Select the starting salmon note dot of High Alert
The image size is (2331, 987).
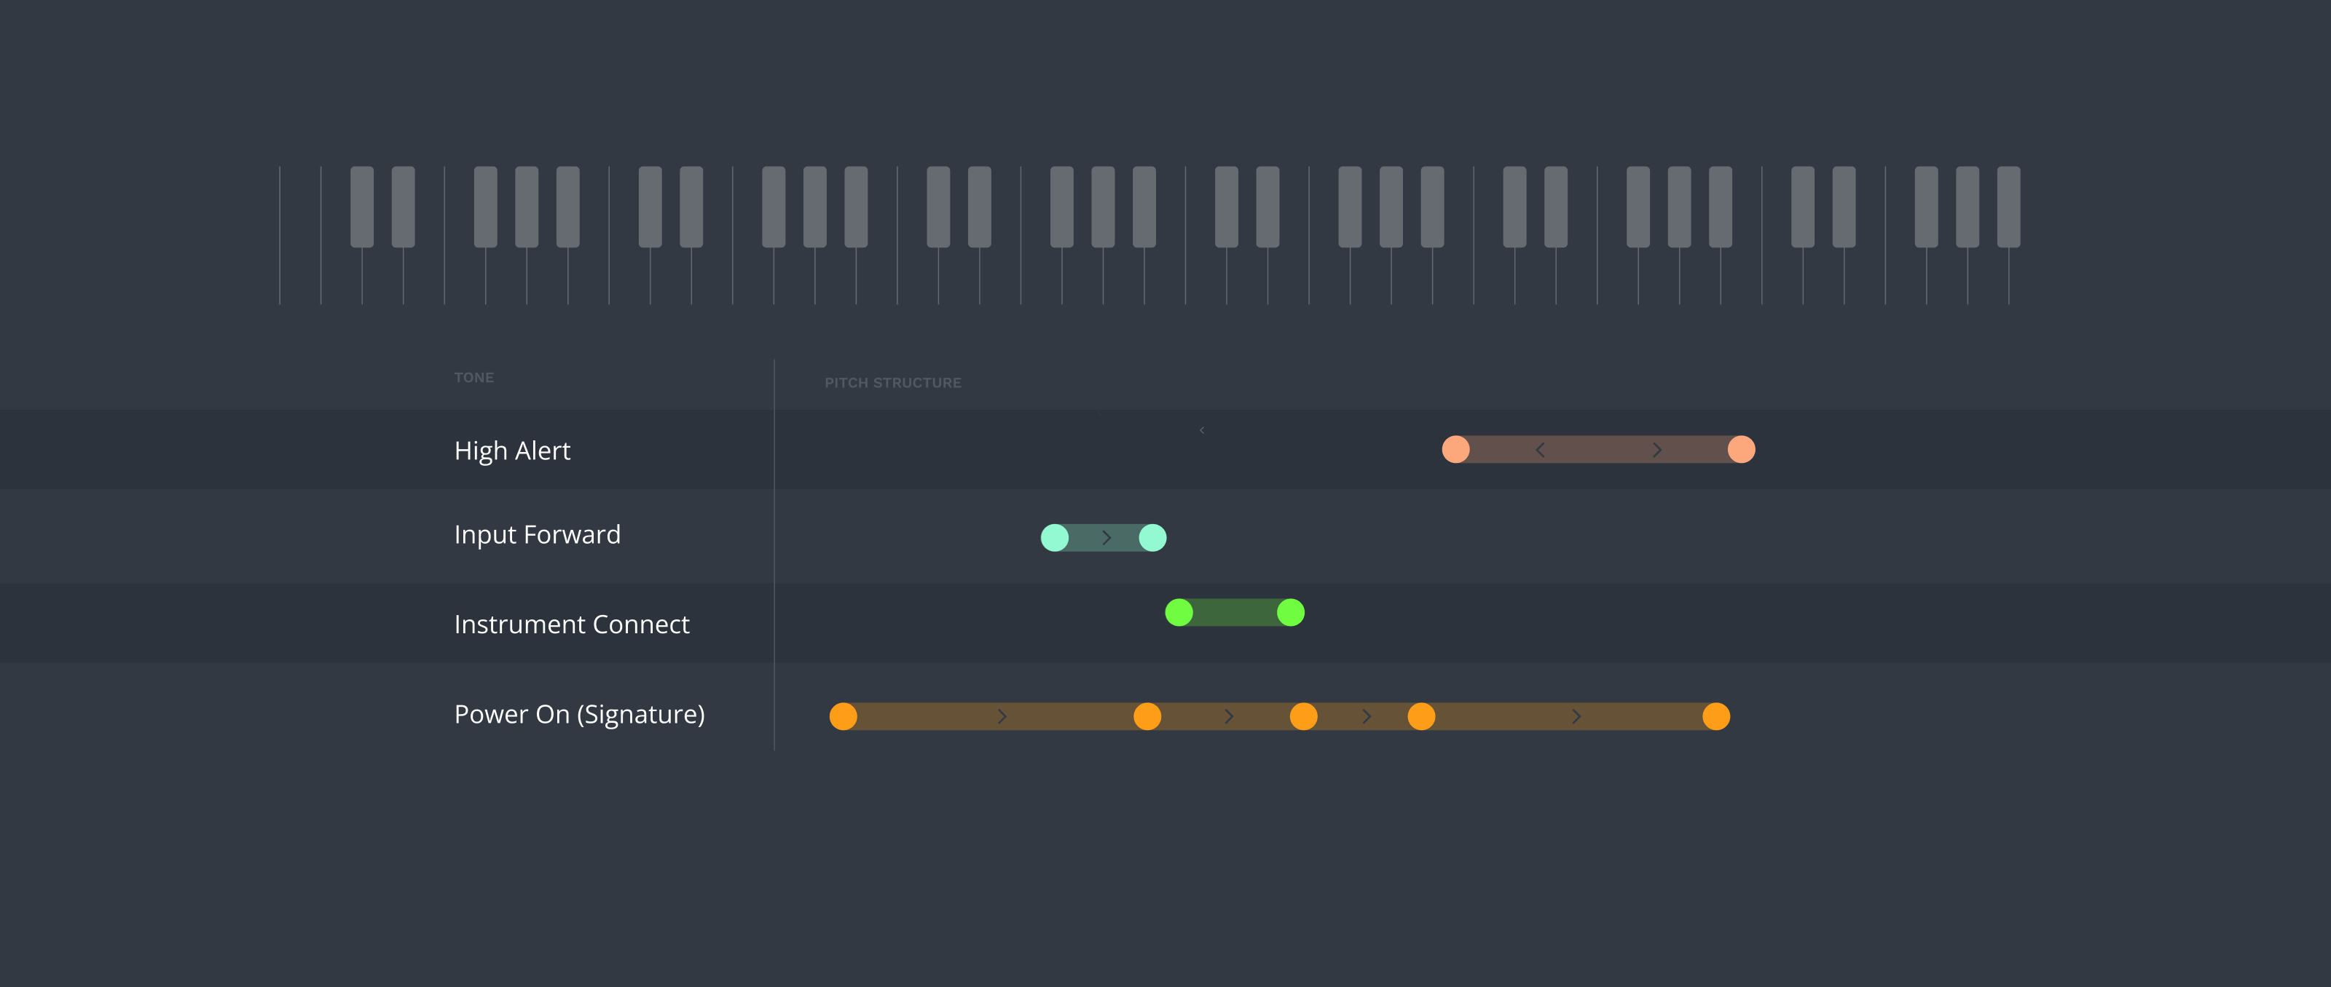coord(1456,449)
